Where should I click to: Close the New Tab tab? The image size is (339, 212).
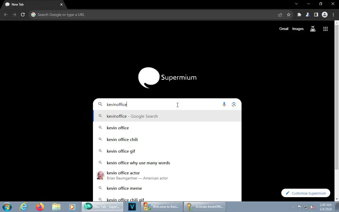pos(61,5)
